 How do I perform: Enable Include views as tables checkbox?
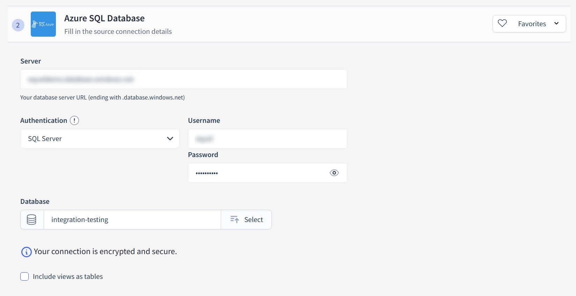tap(24, 276)
